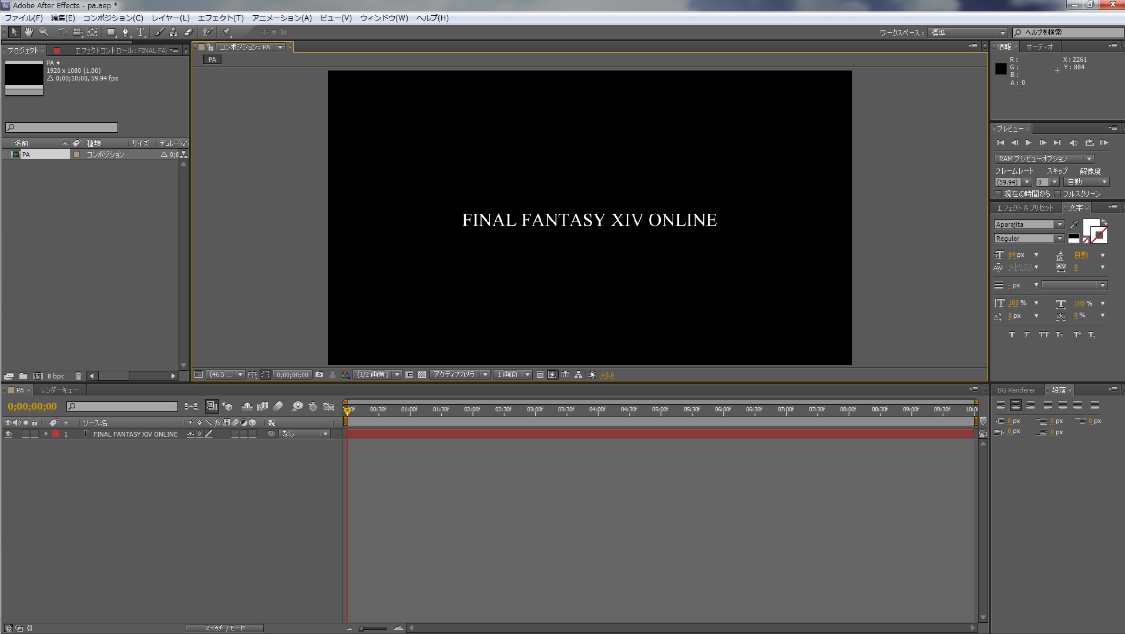Open the アニメーション(A) menu
Viewport: 1125px width, 634px height.
tap(281, 18)
